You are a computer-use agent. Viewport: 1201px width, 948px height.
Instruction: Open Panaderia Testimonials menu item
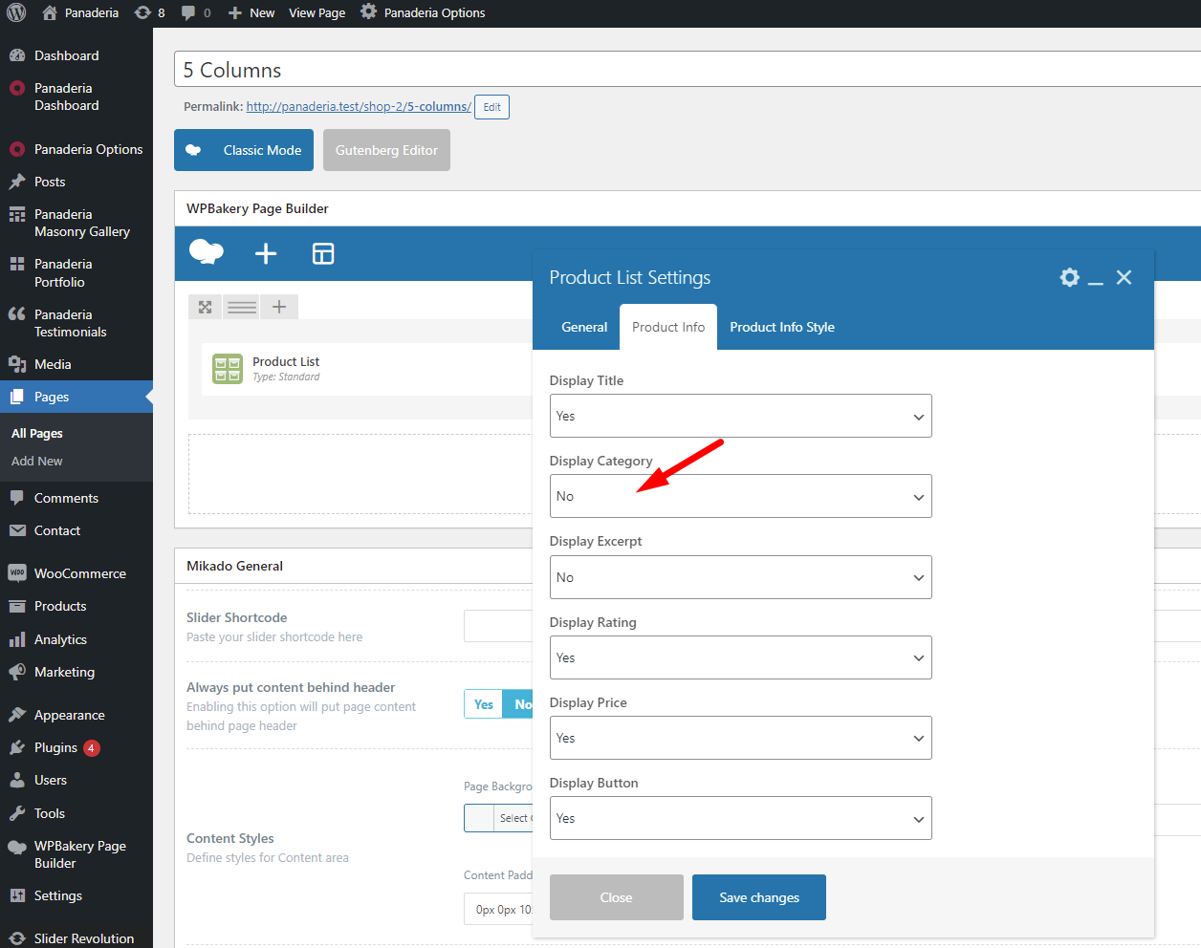pos(76,323)
